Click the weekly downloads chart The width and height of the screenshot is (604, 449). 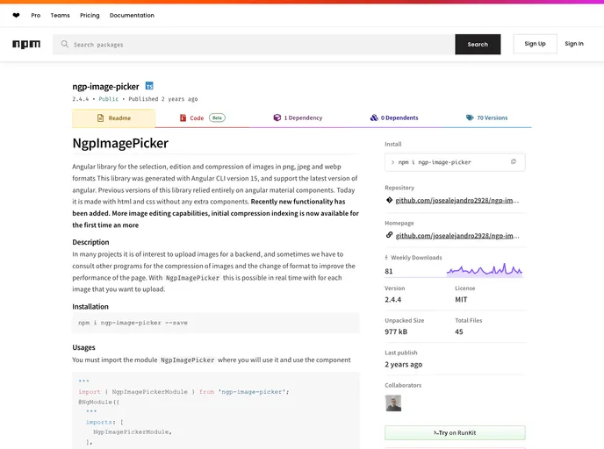point(485,270)
